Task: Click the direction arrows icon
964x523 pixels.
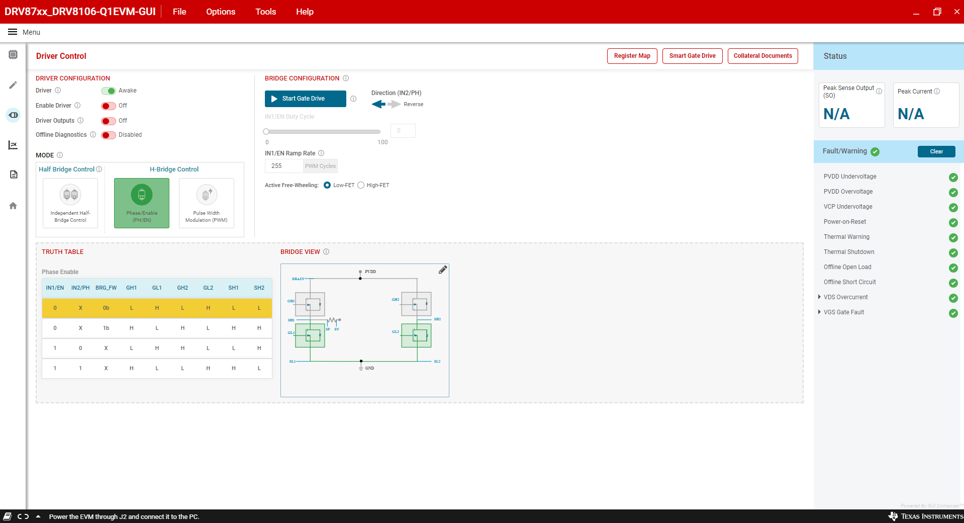Action: (x=386, y=104)
